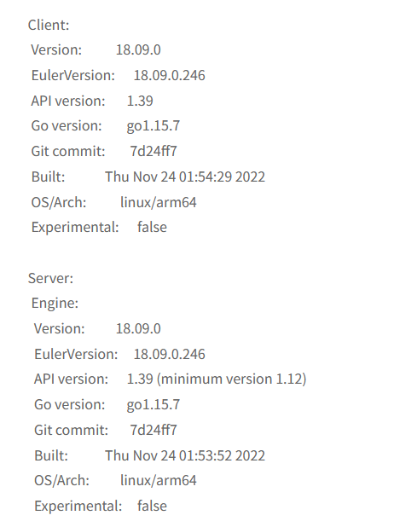The image size is (394, 527).
Task: Click the Server: heading text
Action: click(50, 278)
